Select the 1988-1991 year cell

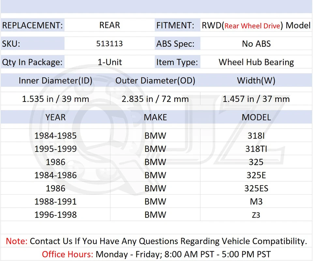pyautogui.click(x=55, y=202)
